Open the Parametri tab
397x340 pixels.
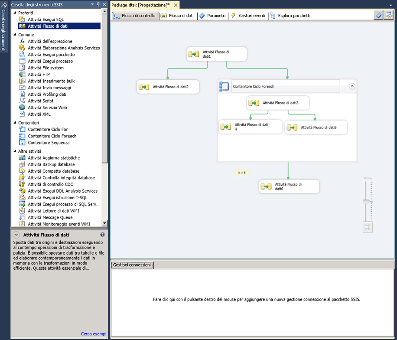click(x=213, y=16)
